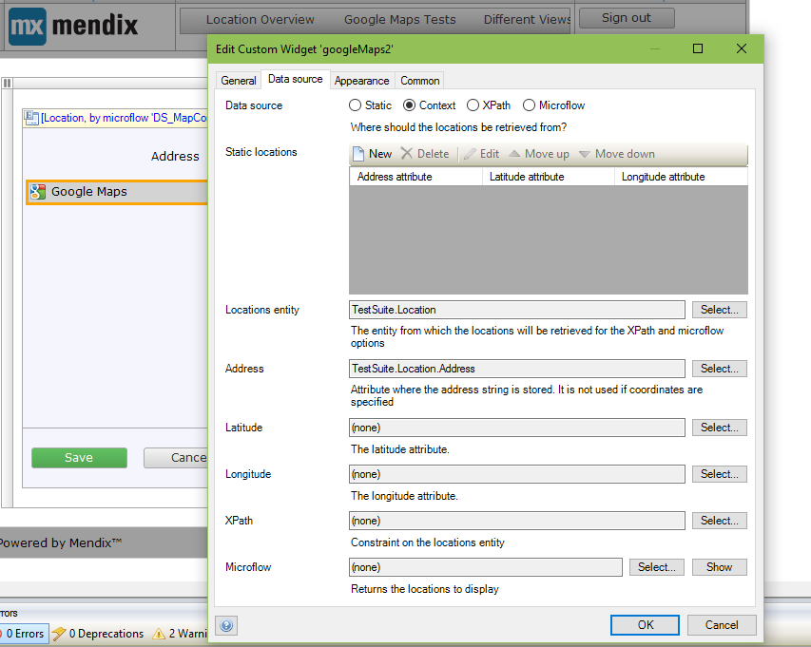Open the General tab

[239, 81]
